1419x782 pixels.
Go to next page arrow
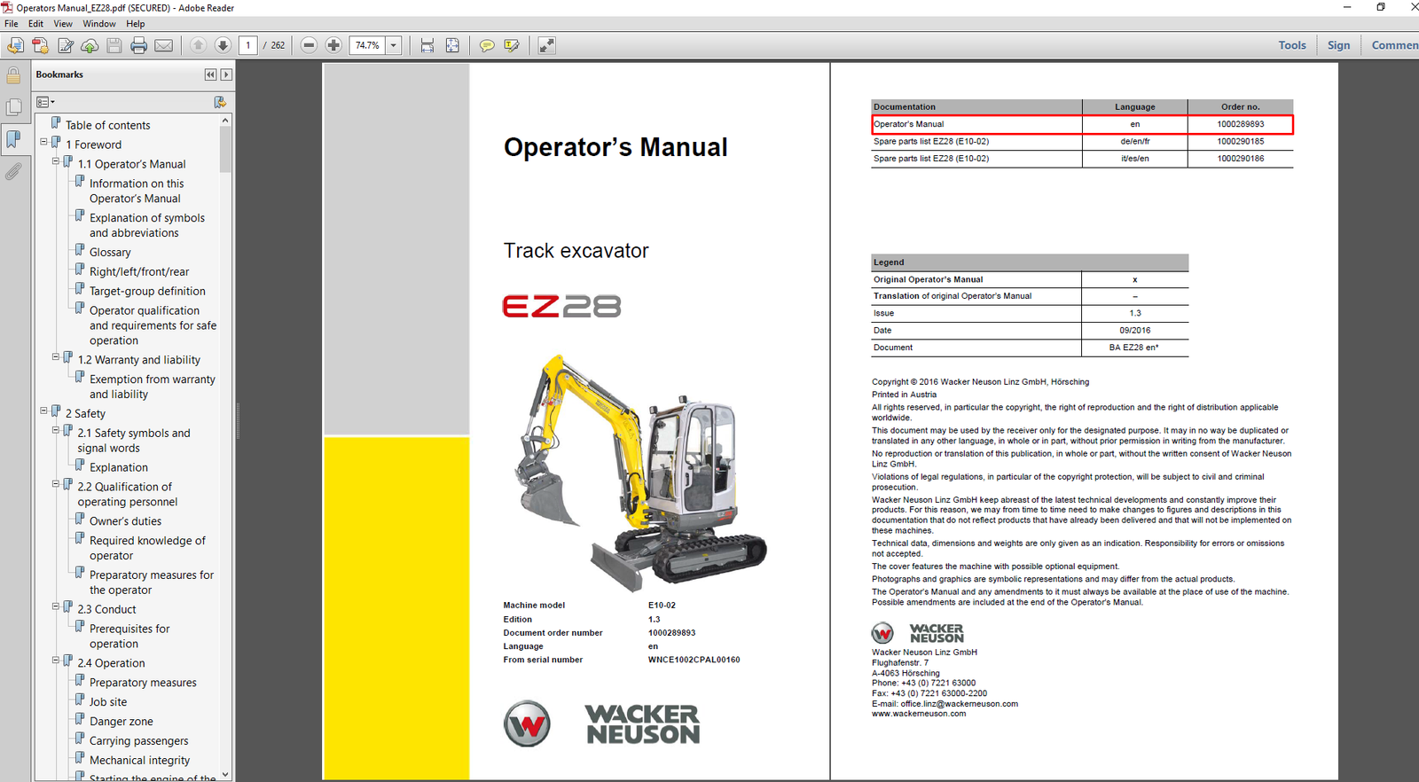click(x=223, y=45)
